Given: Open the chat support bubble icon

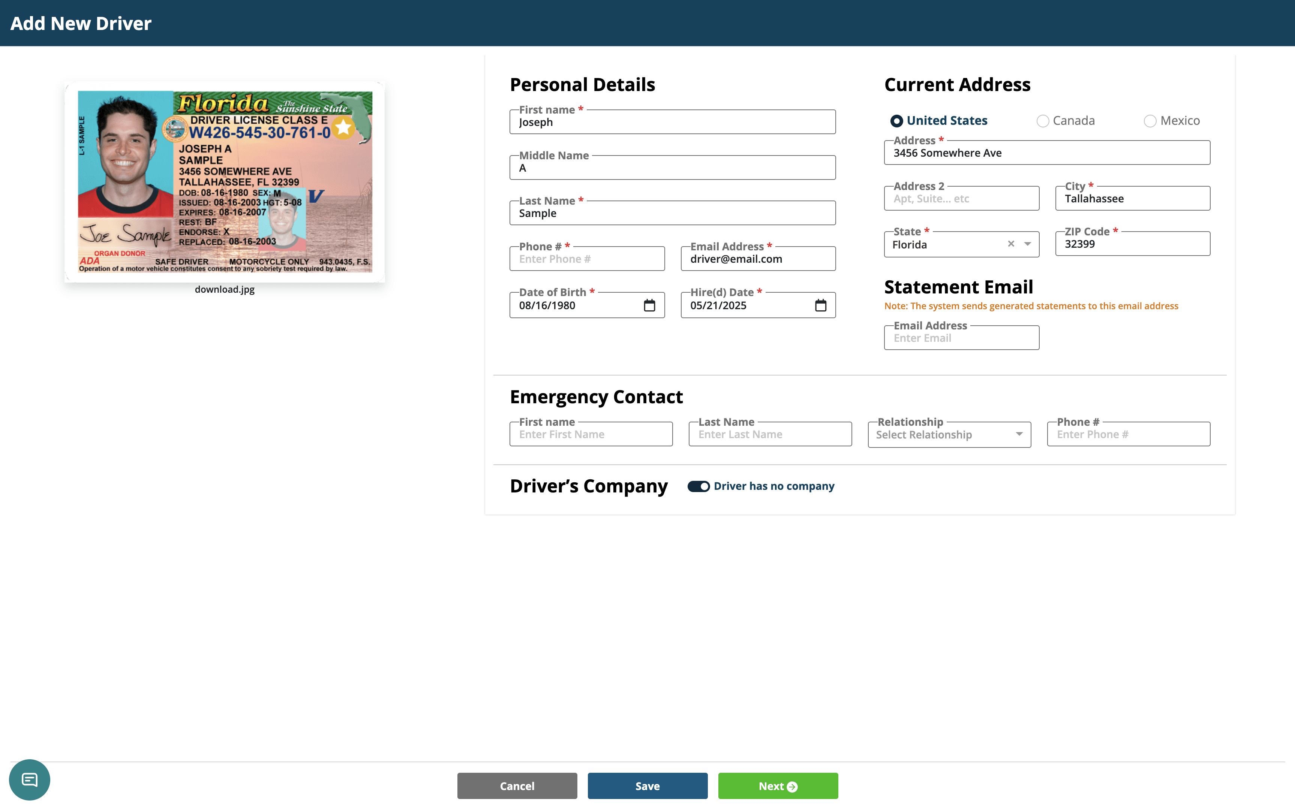Looking at the screenshot, I should 29,780.
